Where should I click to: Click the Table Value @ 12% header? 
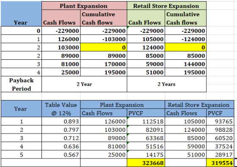61,109
